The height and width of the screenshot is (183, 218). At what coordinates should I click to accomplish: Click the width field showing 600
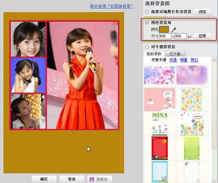click(x=165, y=36)
